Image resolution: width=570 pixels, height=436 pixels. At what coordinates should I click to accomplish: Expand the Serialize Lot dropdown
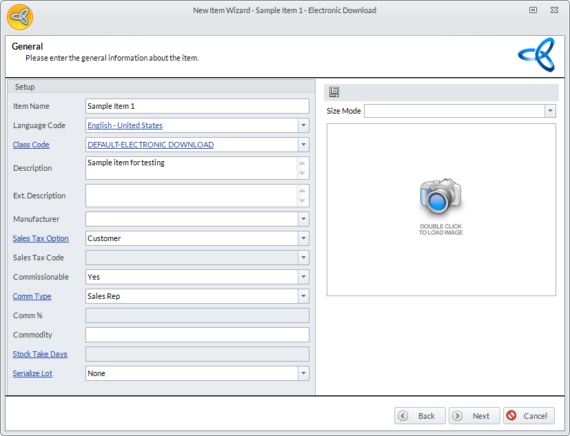(x=303, y=373)
